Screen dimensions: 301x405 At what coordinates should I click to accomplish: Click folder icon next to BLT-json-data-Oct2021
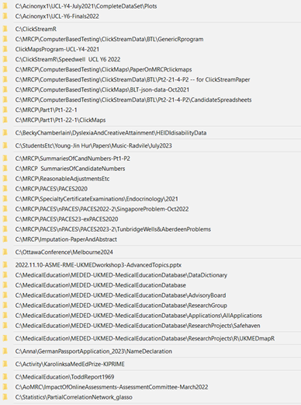pos(5,89)
